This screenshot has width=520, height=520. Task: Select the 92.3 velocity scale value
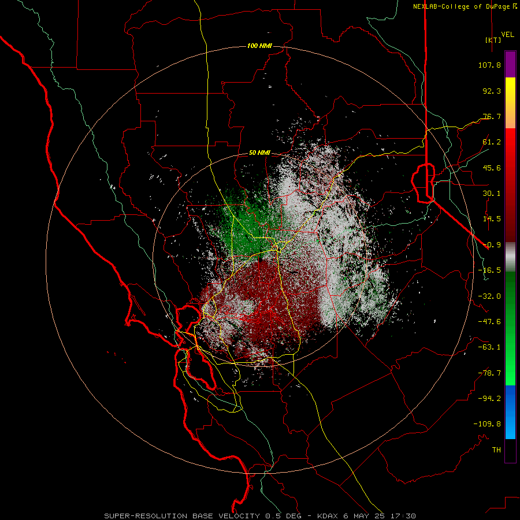click(x=492, y=91)
